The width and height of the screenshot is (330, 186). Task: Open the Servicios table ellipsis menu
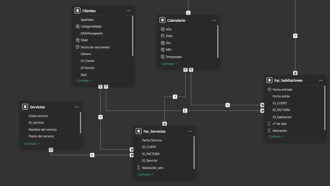coord(76,107)
